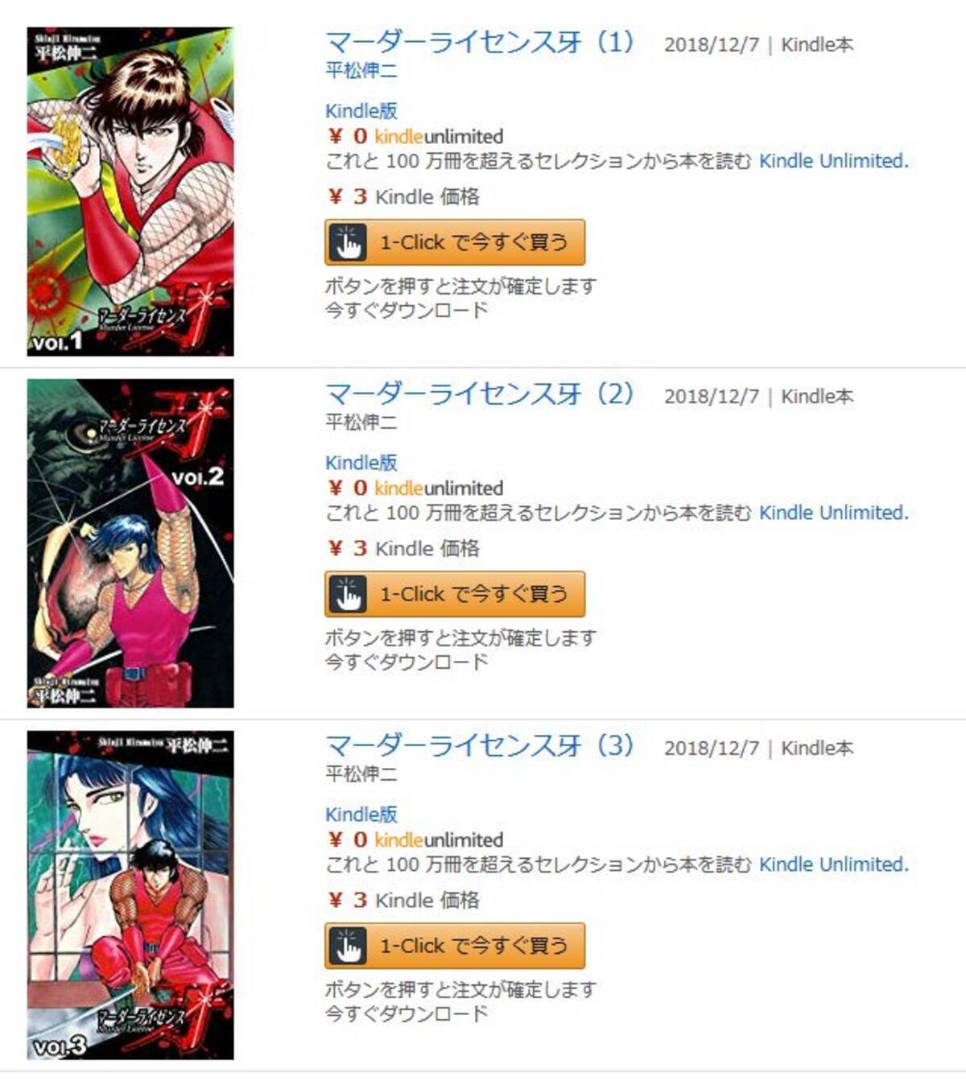Buy volume 3 with 1-Click button

[455, 946]
